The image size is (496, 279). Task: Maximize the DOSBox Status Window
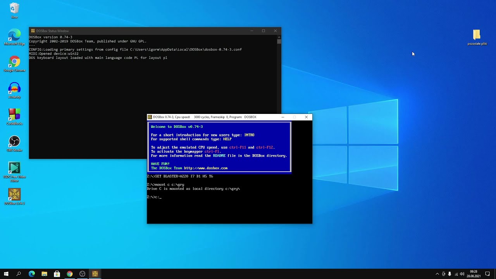263,31
